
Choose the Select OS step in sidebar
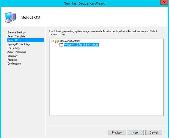click(x=25, y=40)
